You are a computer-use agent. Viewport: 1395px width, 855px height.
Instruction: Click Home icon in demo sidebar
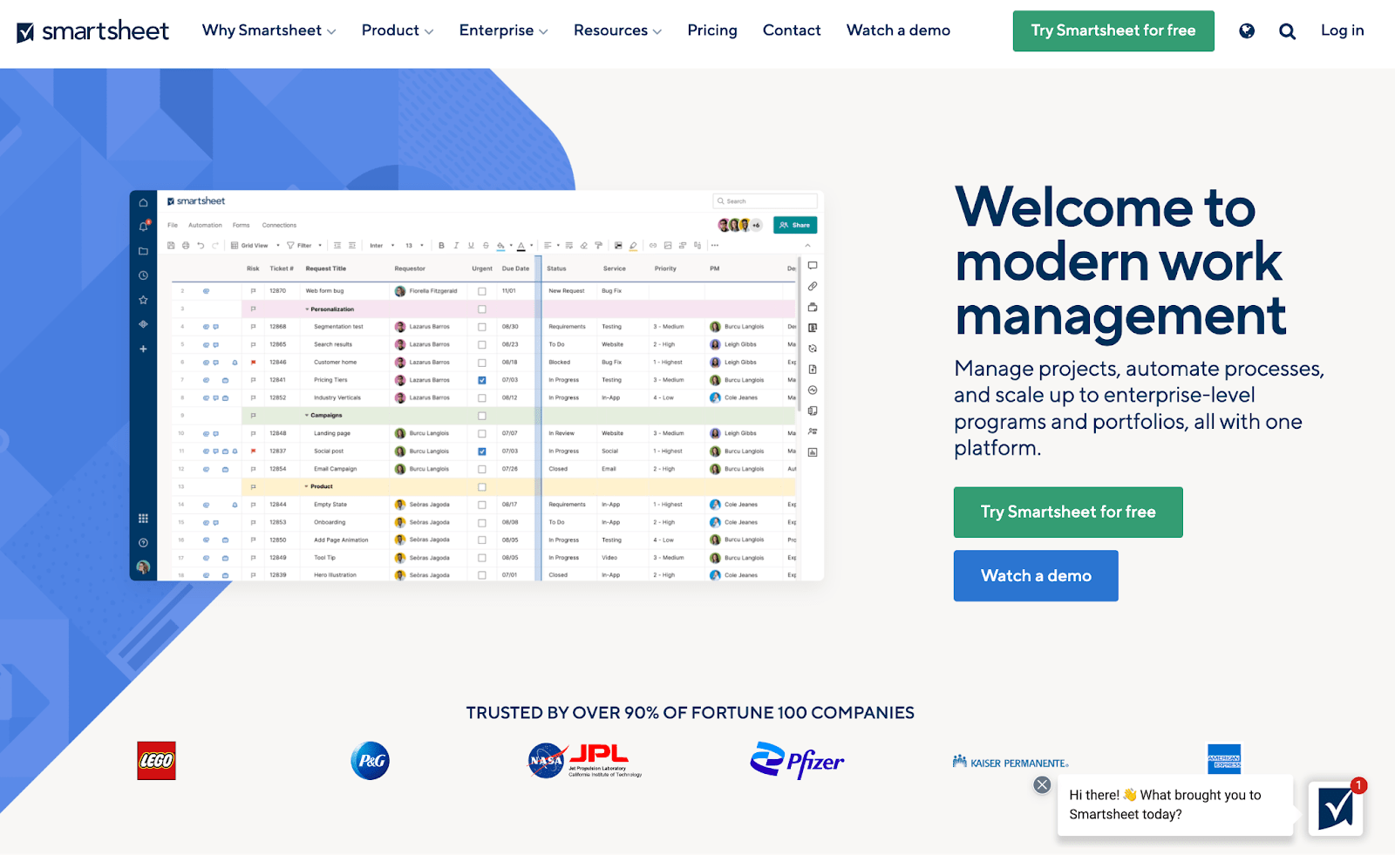[143, 202]
